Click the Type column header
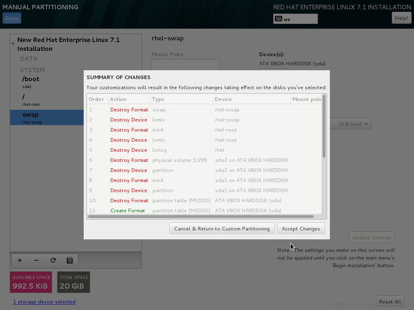 [182, 99]
